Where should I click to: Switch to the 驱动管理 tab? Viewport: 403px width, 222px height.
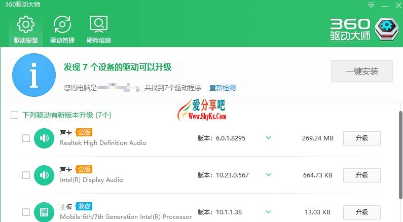pos(62,30)
